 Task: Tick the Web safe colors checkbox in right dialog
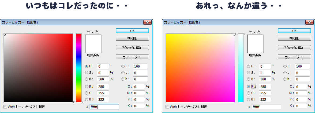point(167,107)
